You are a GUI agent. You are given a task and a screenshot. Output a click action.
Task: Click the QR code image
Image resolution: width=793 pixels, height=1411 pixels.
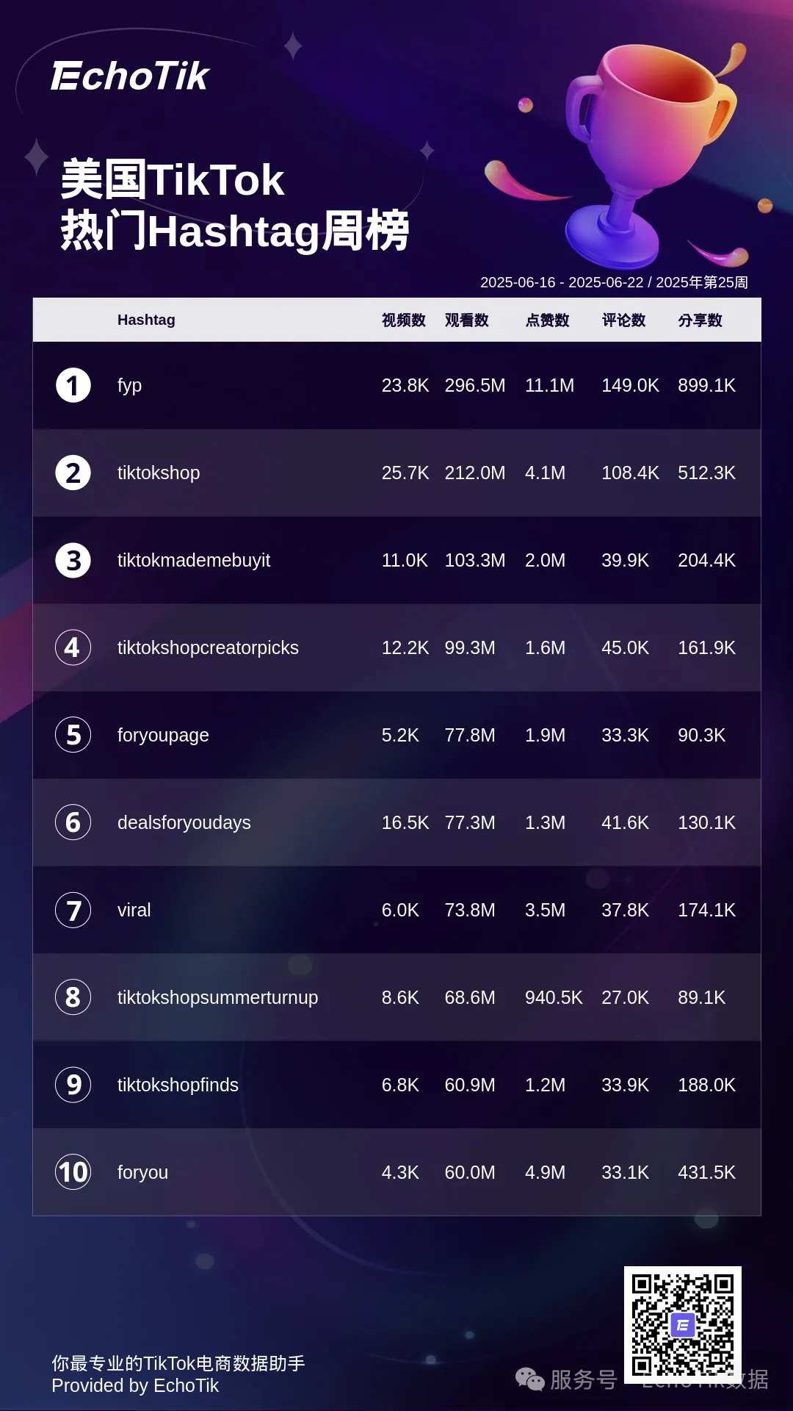tap(682, 1324)
